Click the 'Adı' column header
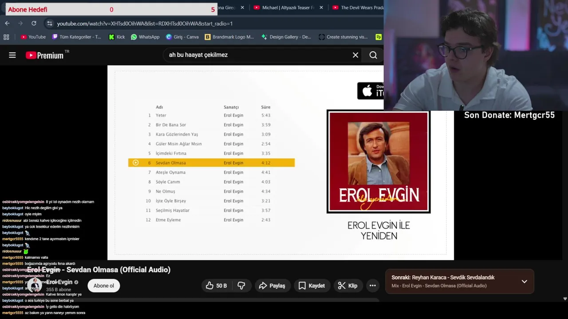 click(x=159, y=107)
